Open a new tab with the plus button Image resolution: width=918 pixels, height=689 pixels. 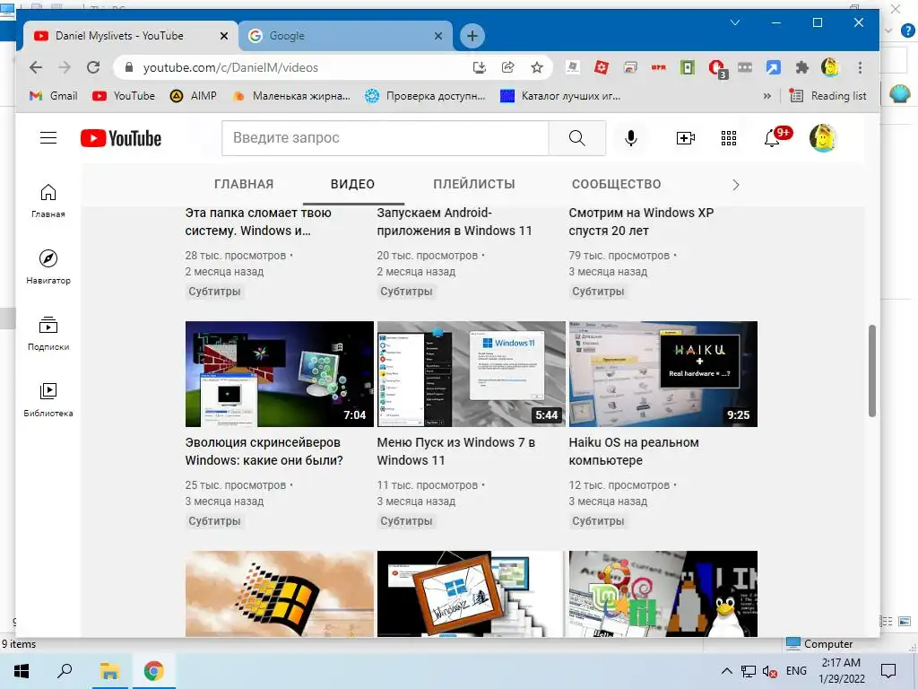point(472,36)
